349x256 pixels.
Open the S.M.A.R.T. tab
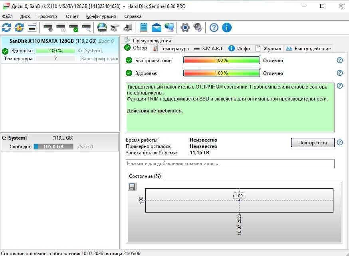(209, 49)
